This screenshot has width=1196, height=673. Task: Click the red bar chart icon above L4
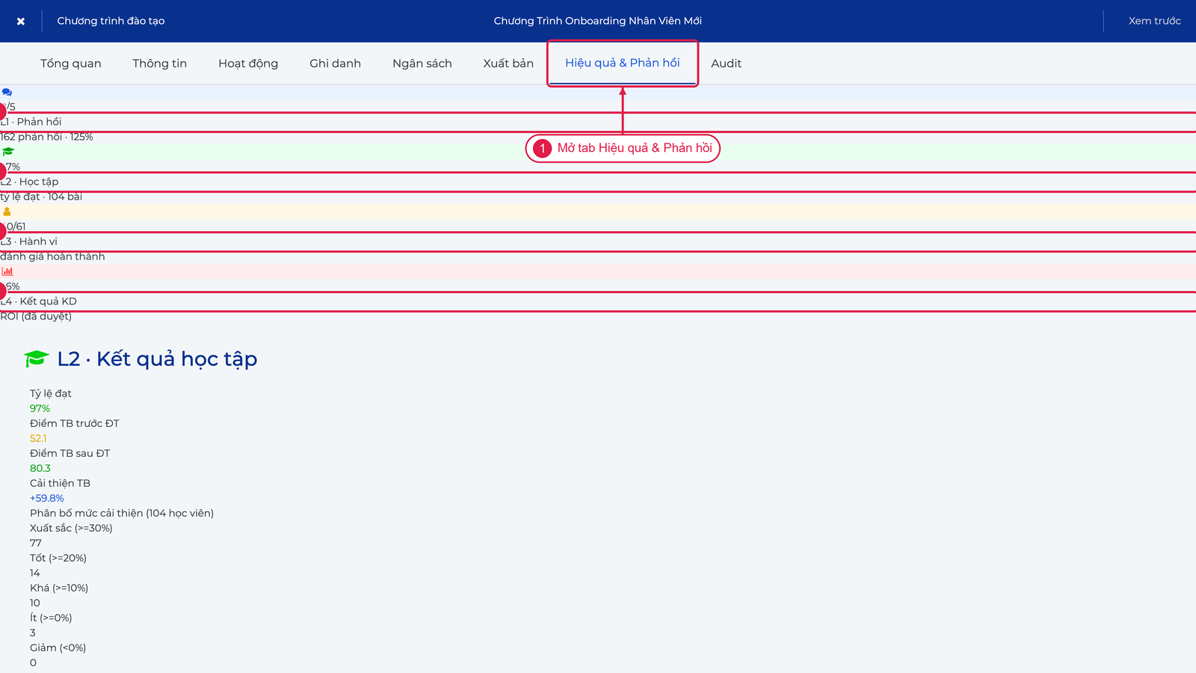(7, 271)
